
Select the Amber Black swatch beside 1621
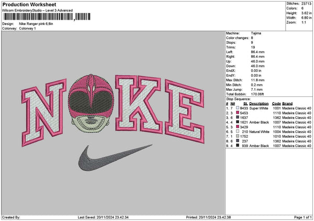click(238, 122)
